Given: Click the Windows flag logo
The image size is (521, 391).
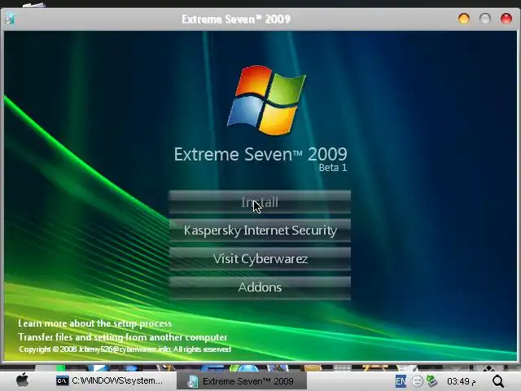Looking at the screenshot, I should pyautogui.click(x=266, y=99).
